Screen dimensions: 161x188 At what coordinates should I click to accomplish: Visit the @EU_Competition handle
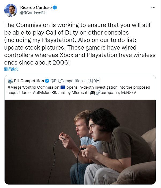(x=66, y=81)
